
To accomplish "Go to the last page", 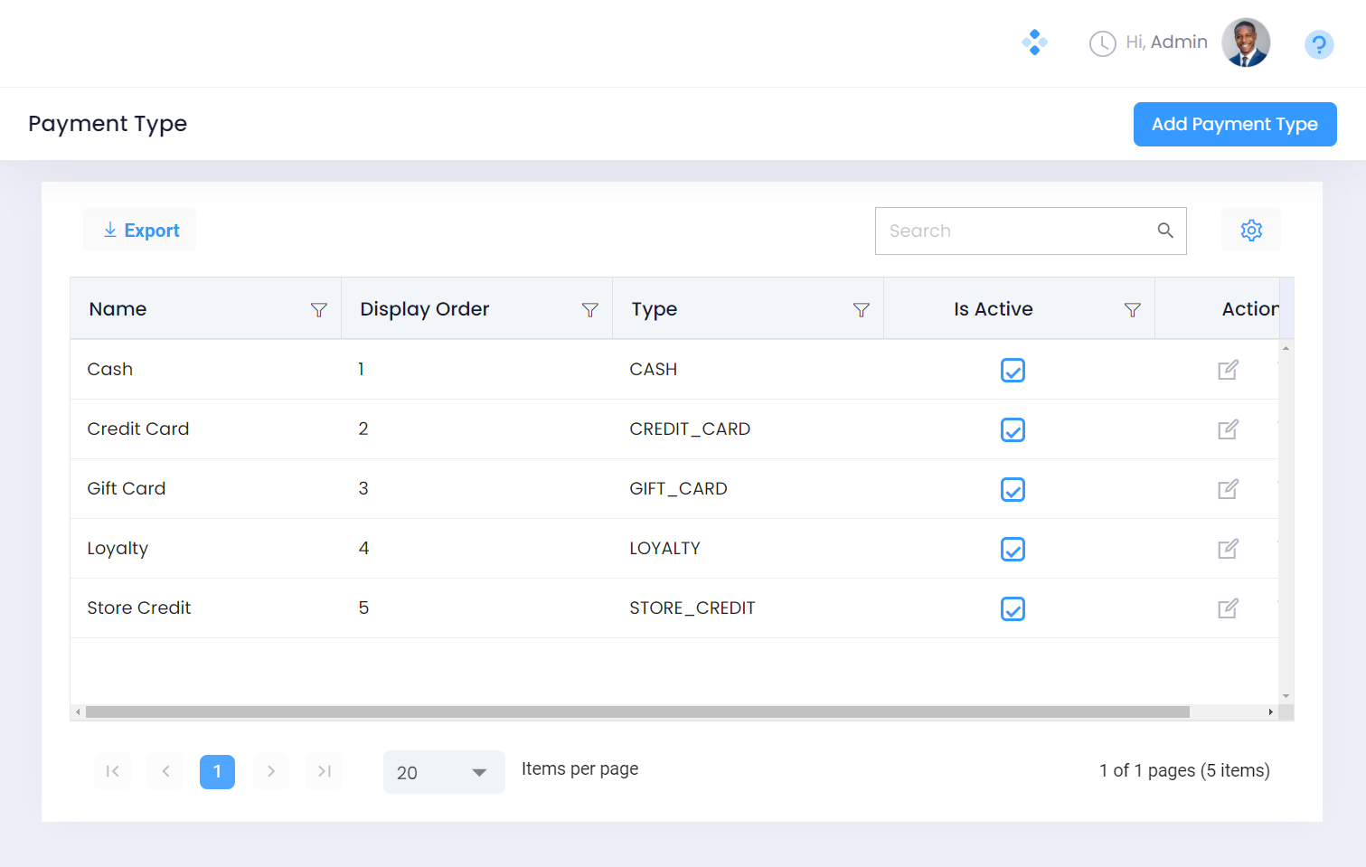I will tap(324, 771).
